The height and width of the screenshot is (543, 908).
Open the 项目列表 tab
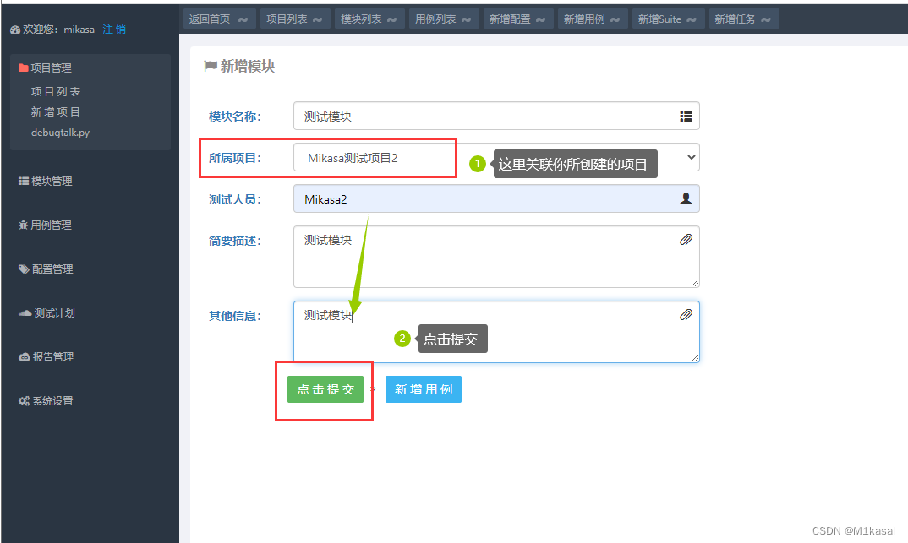(295, 19)
